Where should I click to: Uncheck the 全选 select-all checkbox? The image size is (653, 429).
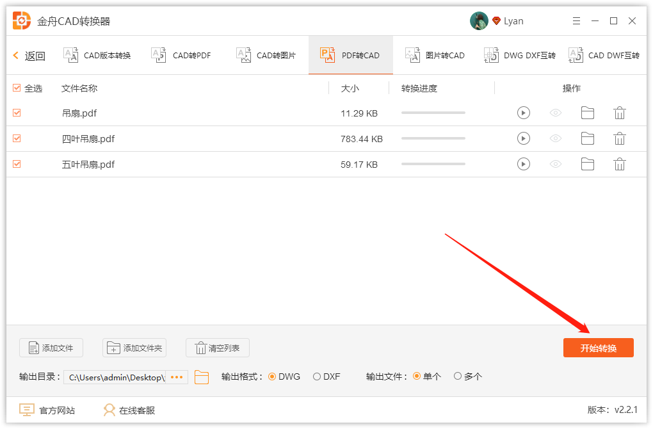click(x=16, y=88)
